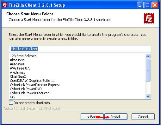This screenshot has width=161, height=125.
Task: Click the folder list scrollbar thumb
Action: (x=148, y=70)
